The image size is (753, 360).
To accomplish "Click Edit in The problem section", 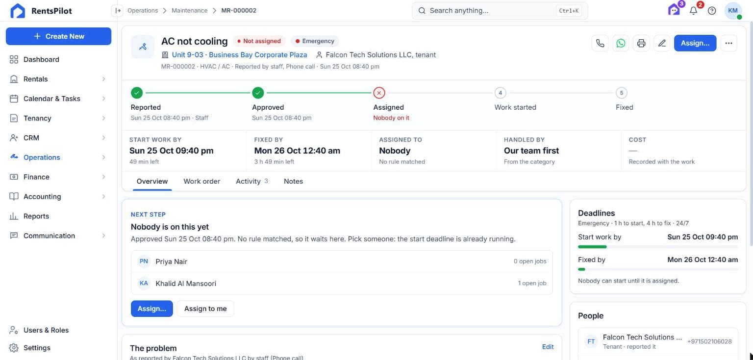I will tap(548, 347).
